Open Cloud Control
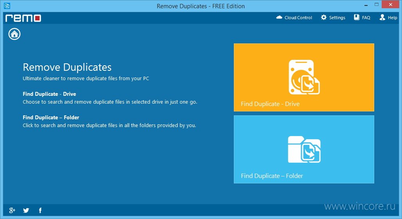This screenshot has width=402, height=219. [294, 18]
